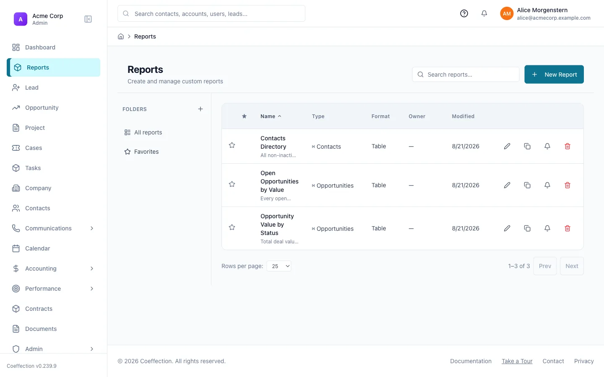
Task: Edit Opportunity Value by Status report
Action: tap(507, 228)
